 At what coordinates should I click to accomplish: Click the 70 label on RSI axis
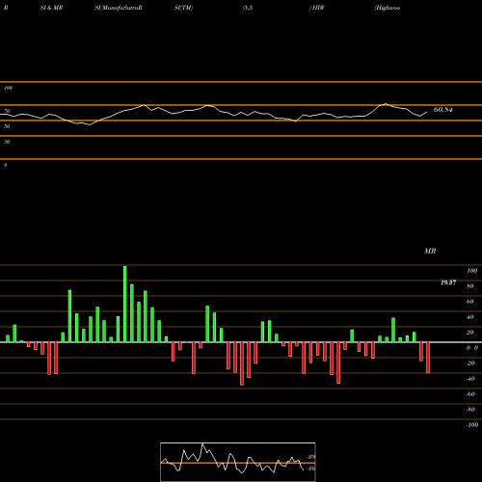tap(7, 111)
